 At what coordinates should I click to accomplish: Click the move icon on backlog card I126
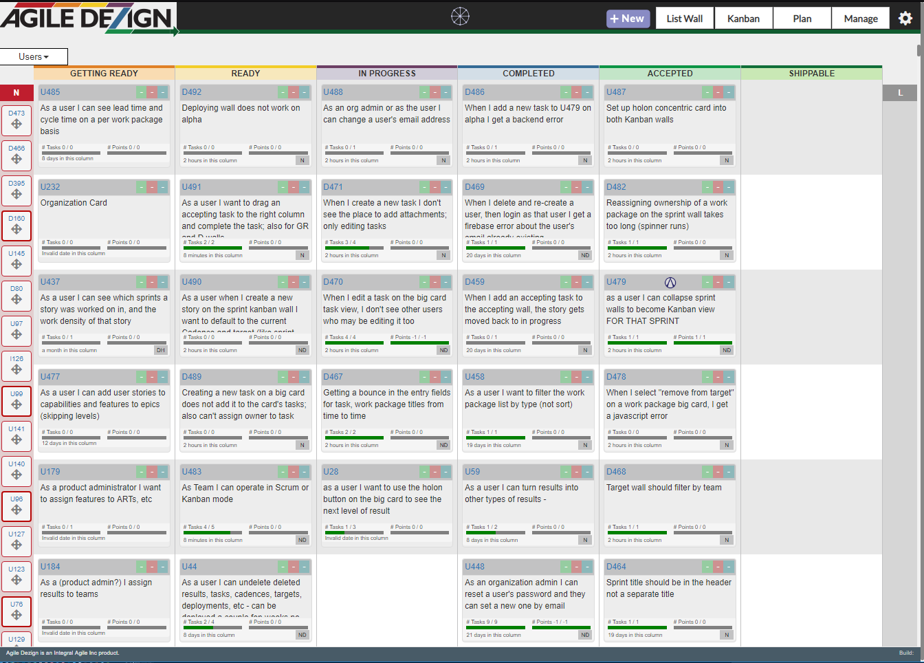(16, 370)
